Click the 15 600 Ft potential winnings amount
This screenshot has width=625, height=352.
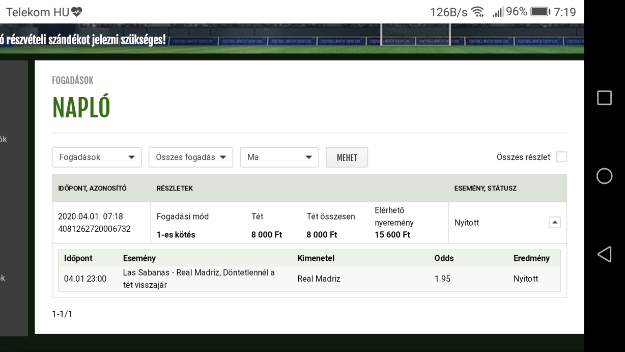(x=392, y=235)
